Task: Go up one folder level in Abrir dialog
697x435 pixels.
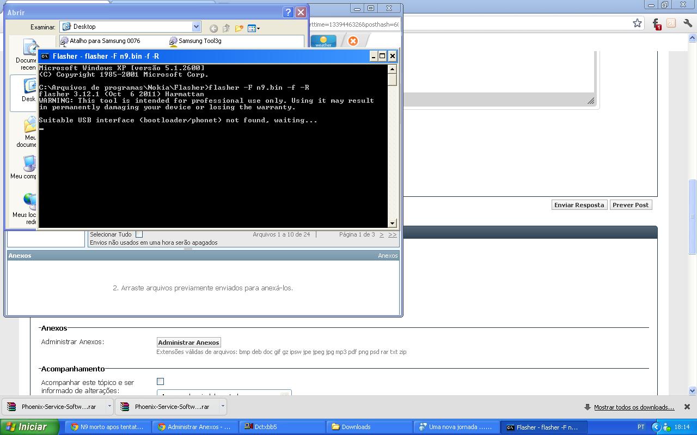Action: point(226,28)
